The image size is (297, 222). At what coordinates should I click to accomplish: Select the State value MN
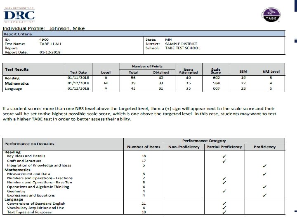(x=168, y=39)
